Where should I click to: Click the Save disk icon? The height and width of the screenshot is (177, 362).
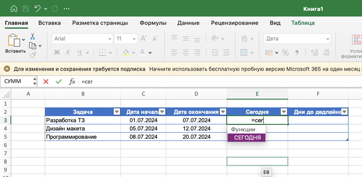click(26, 9)
